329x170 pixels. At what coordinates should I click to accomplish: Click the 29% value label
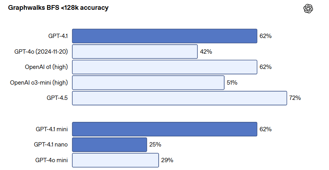[167, 160]
